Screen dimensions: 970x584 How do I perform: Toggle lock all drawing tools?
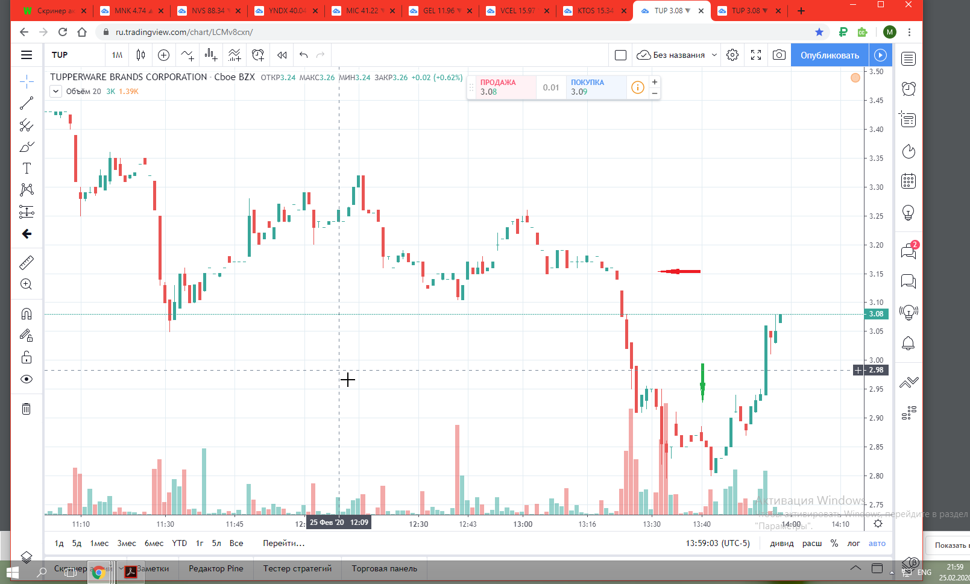coord(27,357)
